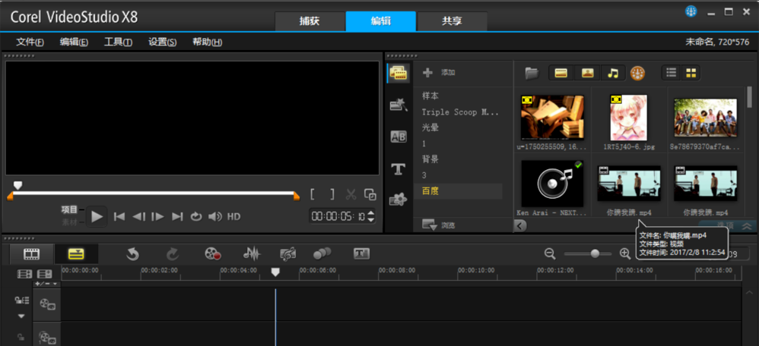The image size is (759, 346).
Task: Toggle HD preview mode
Action: point(233,216)
